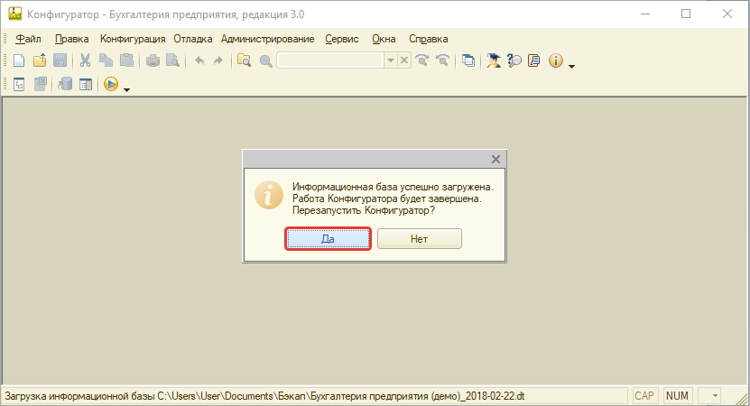Click the global search folder icon

(244, 60)
